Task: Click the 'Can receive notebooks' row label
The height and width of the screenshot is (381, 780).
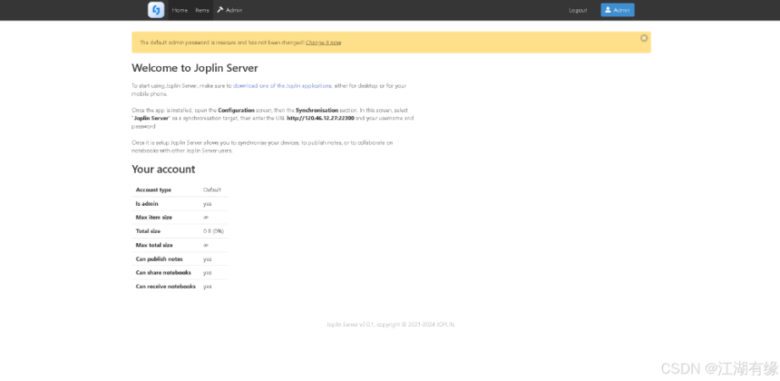Action: (x=165, y=287)
